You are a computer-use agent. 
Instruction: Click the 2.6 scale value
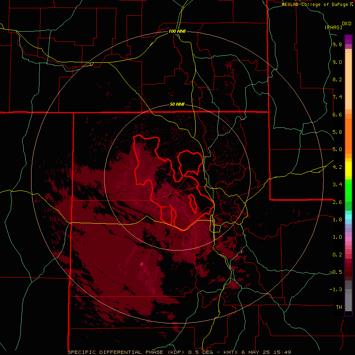pyautogui.click(x=337, y=202)
